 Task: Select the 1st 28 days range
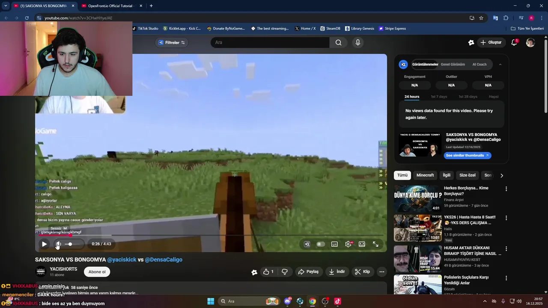[468, 97]
